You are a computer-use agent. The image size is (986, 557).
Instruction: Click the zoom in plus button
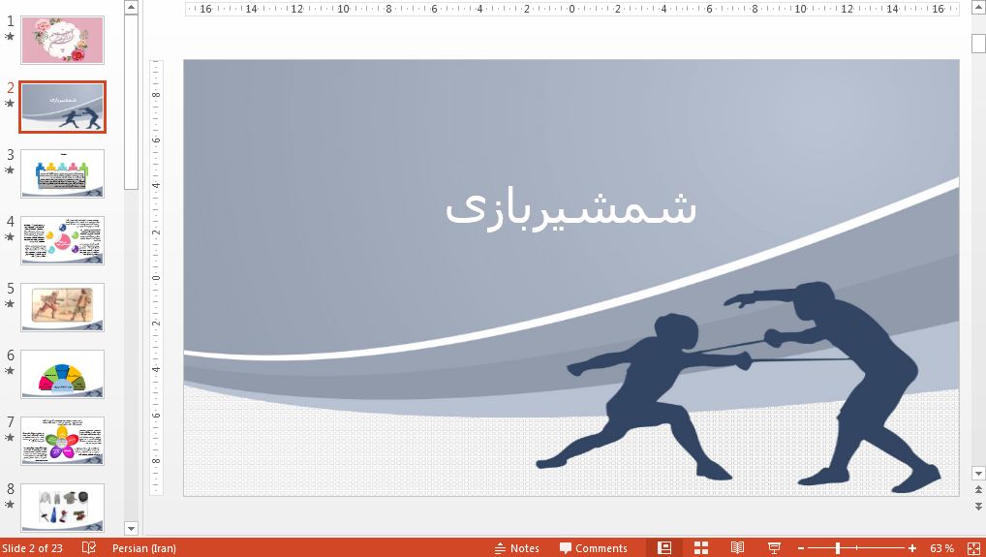[x=912, y=548]
